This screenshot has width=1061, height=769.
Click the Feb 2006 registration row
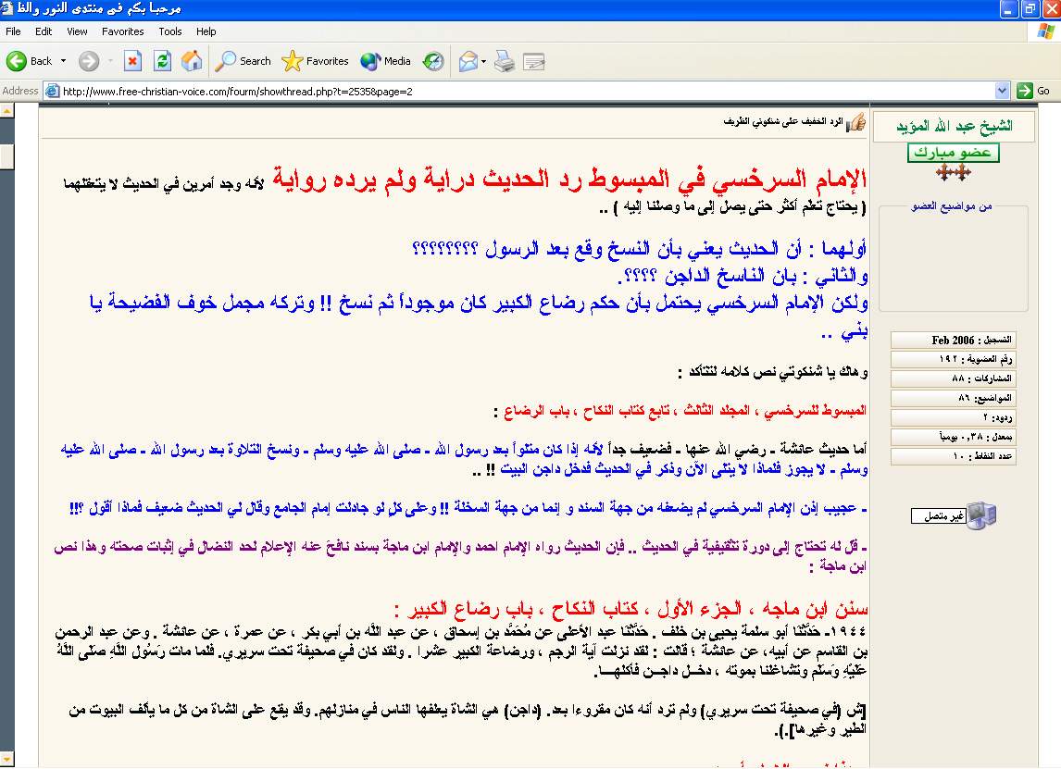pos(954,340)
